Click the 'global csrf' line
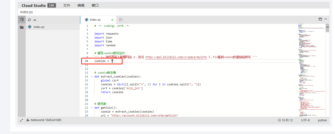 click(x=110, y=81)
